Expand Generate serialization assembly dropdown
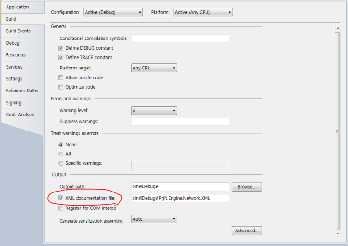 pos(154,219)
